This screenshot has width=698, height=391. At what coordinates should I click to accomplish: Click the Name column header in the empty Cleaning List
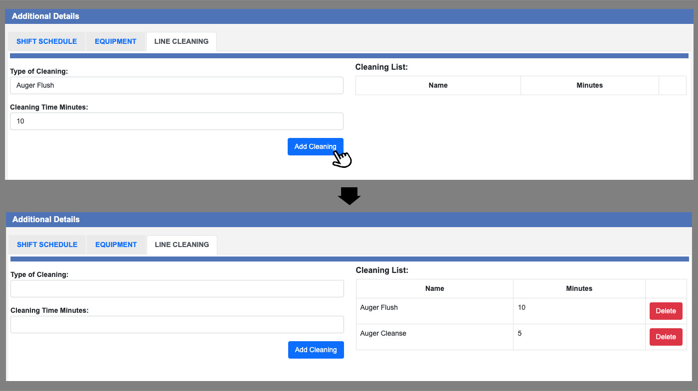pyautogui.click(x=438, y=85)
